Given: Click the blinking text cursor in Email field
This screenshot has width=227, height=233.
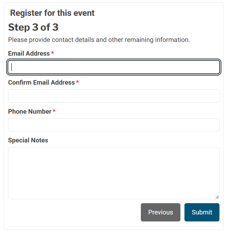Looking at the screenshot, I should click(x=12, y=67).
